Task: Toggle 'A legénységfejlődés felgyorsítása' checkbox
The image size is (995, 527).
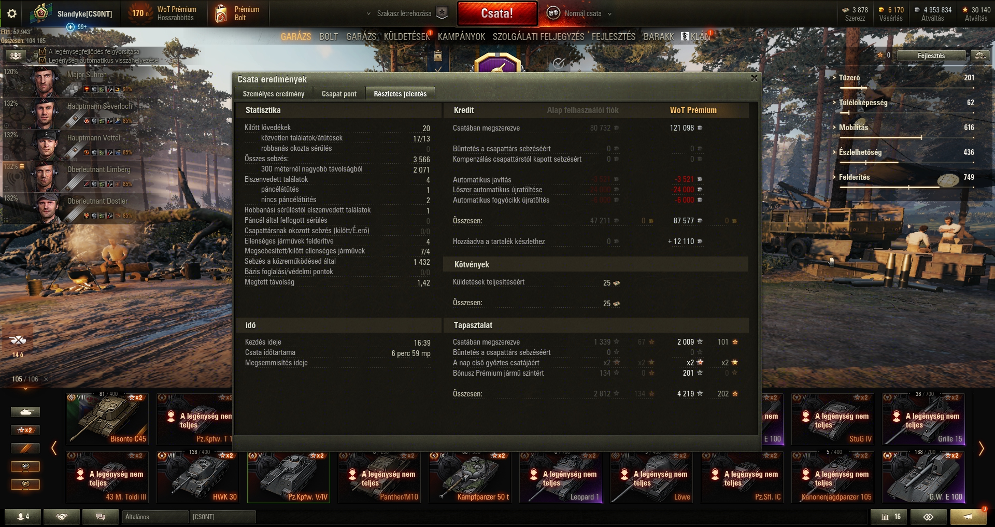Action: [x=42, y=52]
